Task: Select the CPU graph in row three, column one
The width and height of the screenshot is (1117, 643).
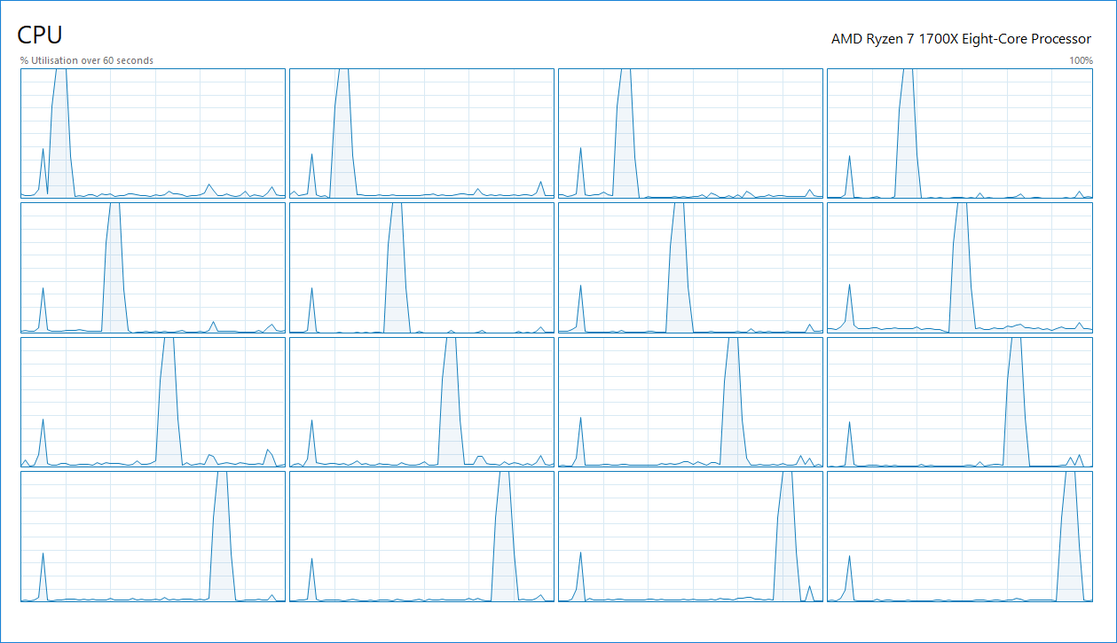Action: (x=153, y=403)
